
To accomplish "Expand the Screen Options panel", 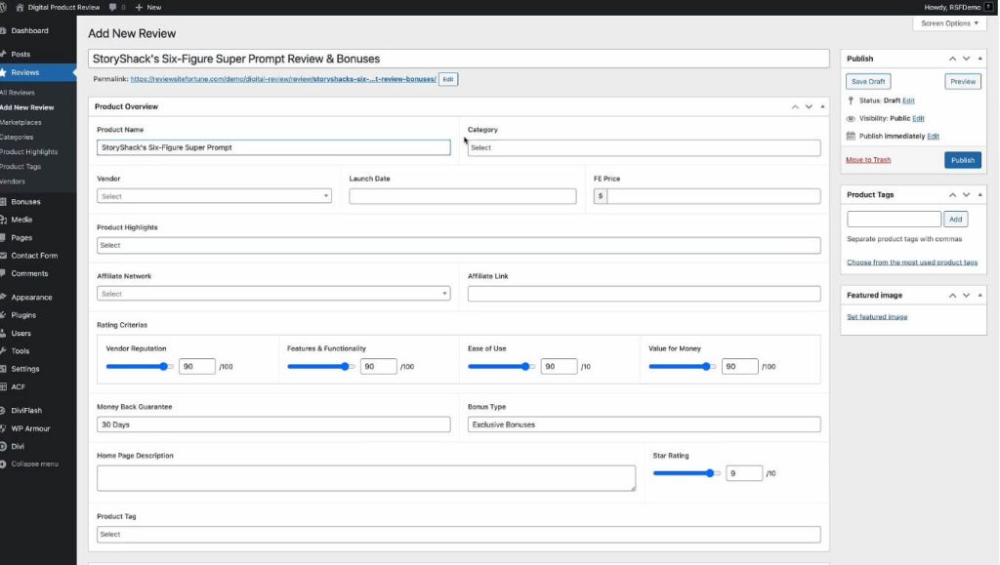I will (x=949, y=23).
